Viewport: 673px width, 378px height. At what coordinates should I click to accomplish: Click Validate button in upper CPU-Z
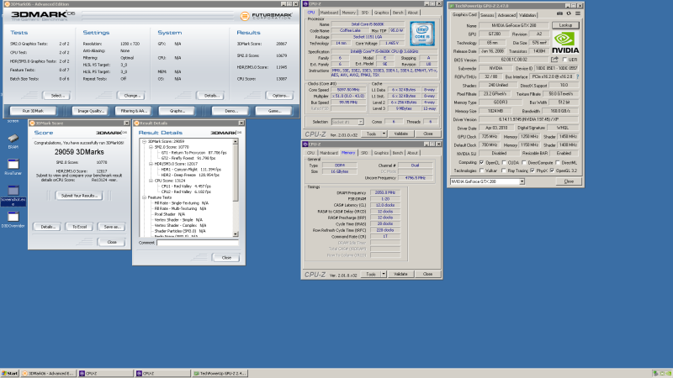[401, 134]
